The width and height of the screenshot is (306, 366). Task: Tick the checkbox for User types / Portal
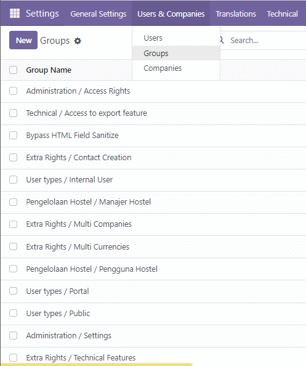14,291
